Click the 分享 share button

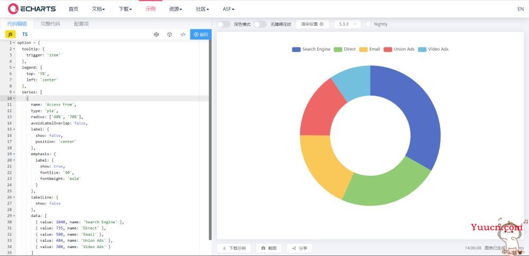[x=299, y=248]
